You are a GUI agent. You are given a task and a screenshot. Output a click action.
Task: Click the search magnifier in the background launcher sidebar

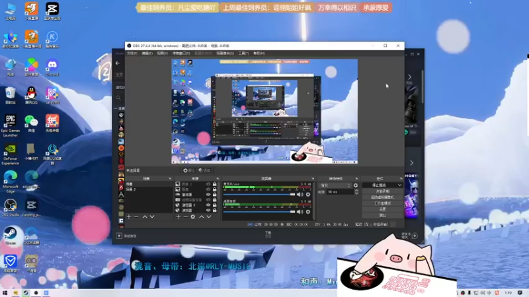tap(118, 98)
